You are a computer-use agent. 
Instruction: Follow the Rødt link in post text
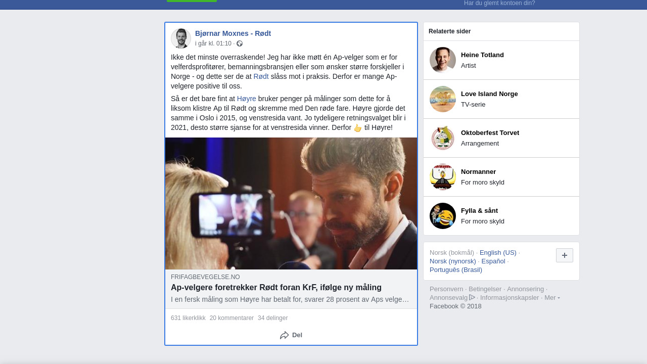coord(261,76)
